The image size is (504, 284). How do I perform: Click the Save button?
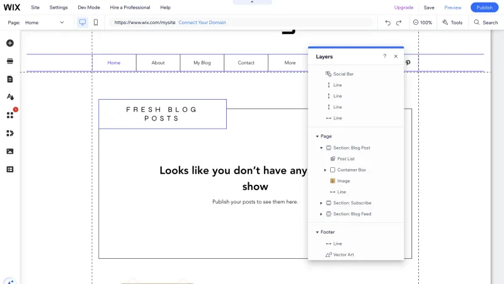(429, 8)
